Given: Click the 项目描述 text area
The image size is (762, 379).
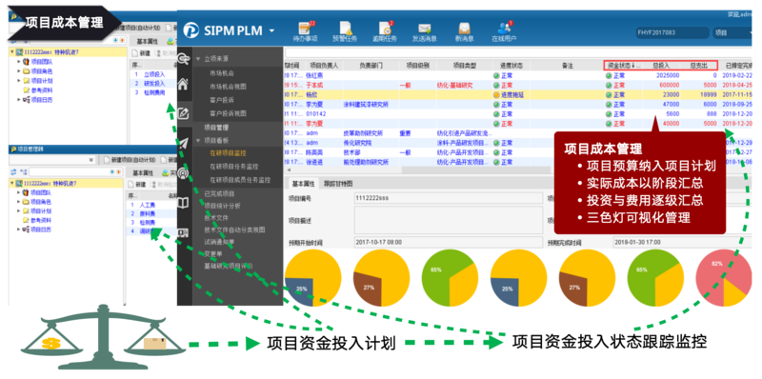Looking at the screenshot, I should 449,220.
